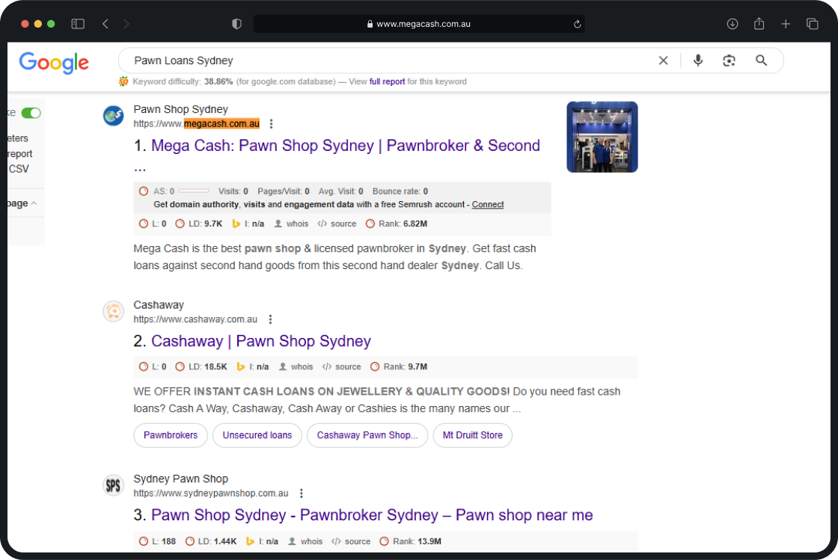Click the highlighted megacash.com.au URL text
Viewport: 838px width, 560px height.
coord(221,124)
